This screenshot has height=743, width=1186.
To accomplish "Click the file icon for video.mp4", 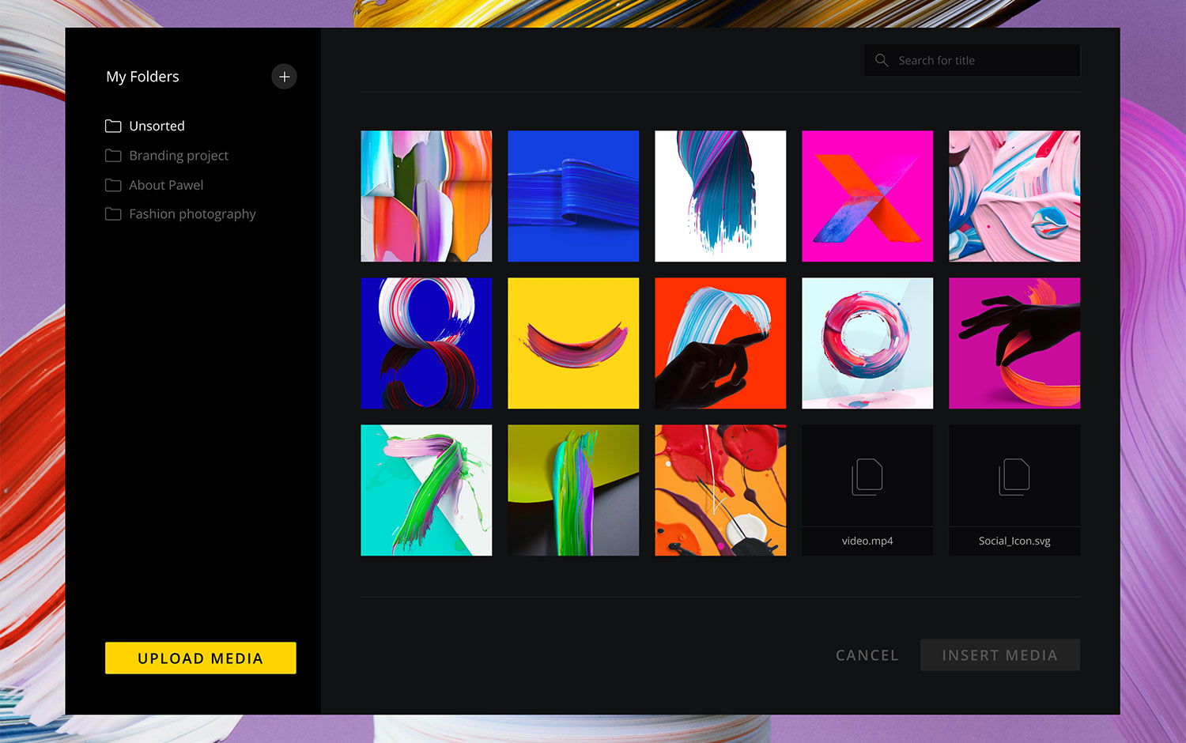I will click(x=867, y=476).
